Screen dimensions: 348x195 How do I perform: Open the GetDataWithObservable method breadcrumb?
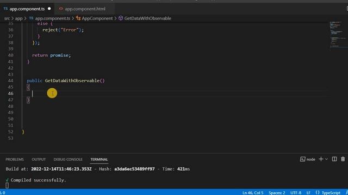147,18
